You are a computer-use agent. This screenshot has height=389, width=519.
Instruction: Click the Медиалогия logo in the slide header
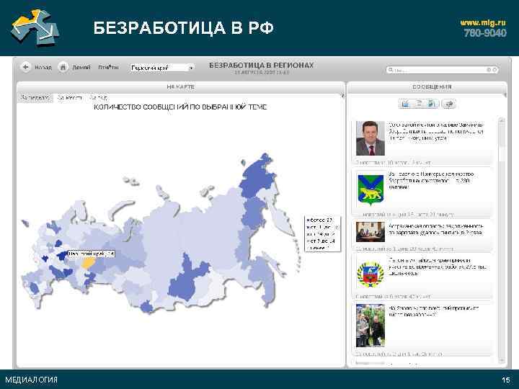(x=35, y=28)
